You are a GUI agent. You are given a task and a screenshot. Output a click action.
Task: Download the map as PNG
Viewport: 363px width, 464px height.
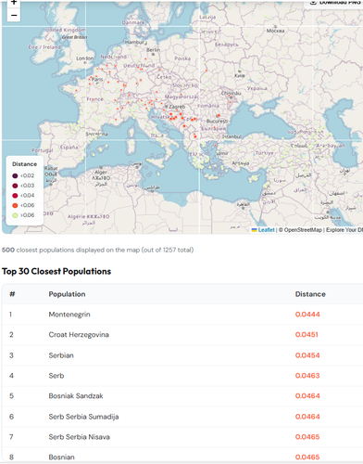click(334, 4)
